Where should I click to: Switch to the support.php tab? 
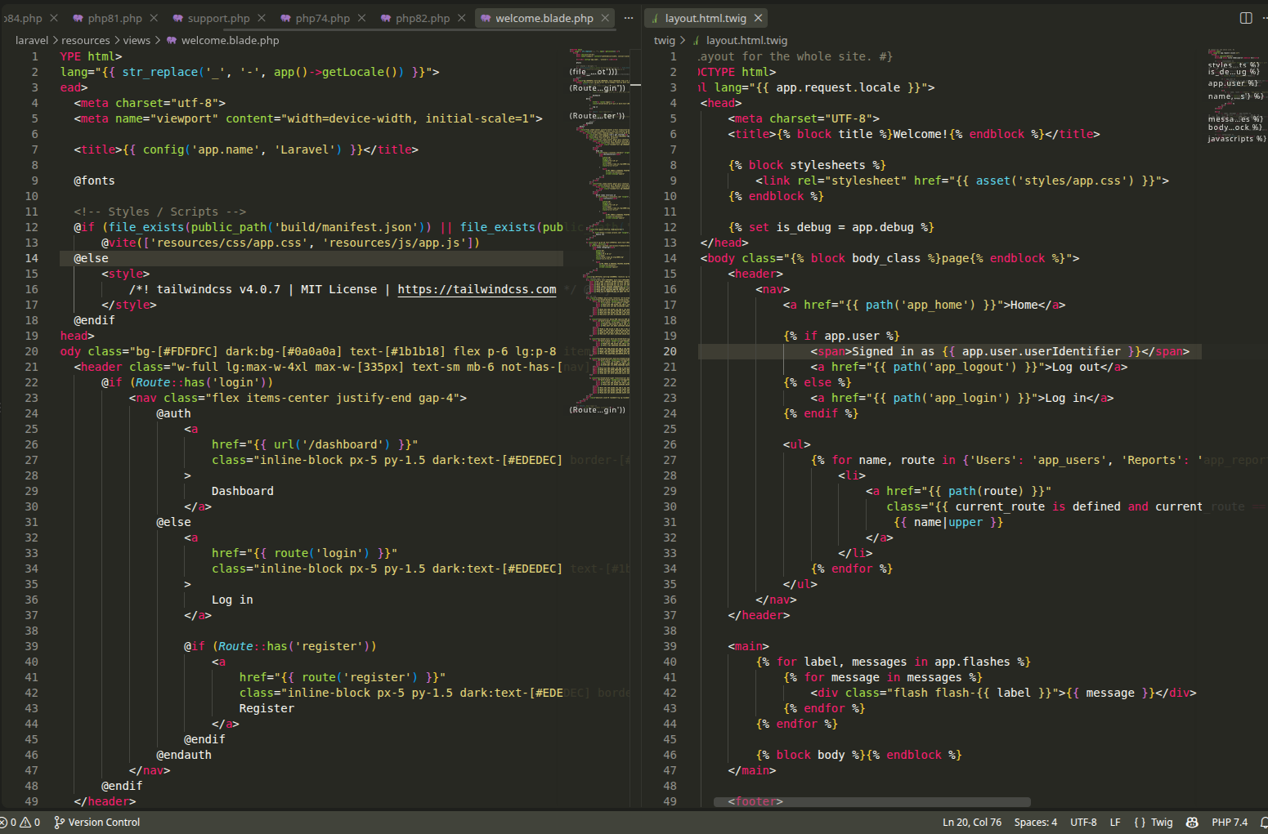click(x=218, y=18)
